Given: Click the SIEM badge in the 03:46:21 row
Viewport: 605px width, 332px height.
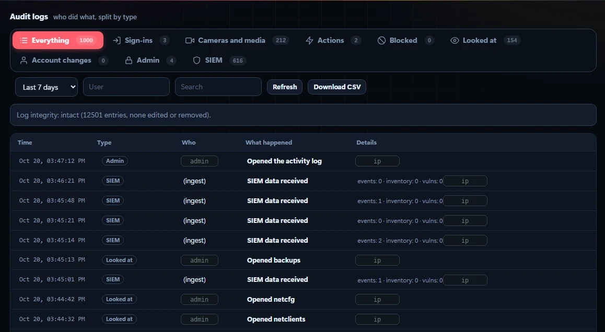Looking at the screenshot, I should tap(113, 181).
